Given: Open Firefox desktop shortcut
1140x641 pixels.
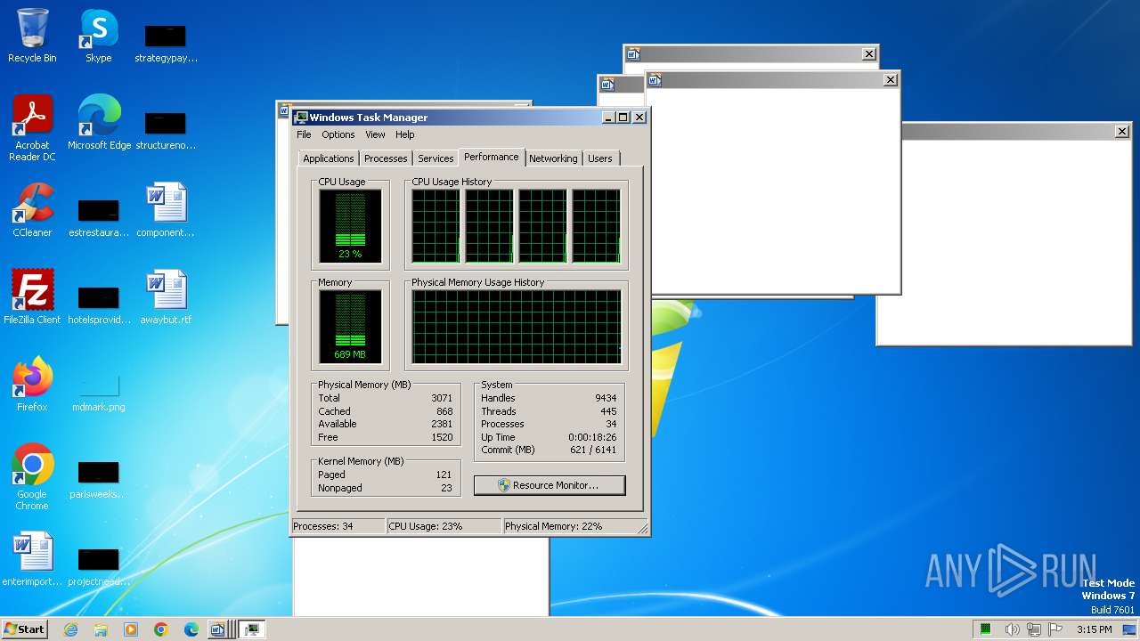Looking at the screenshot, I should [32, 385].
